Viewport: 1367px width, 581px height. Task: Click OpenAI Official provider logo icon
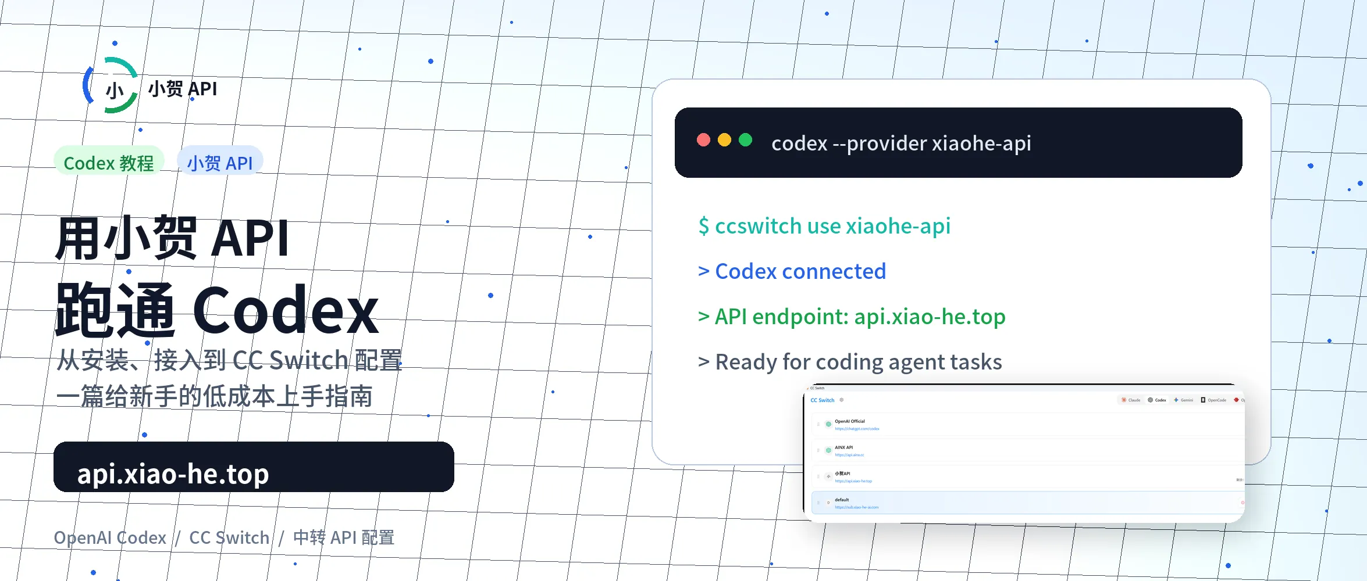828,424
